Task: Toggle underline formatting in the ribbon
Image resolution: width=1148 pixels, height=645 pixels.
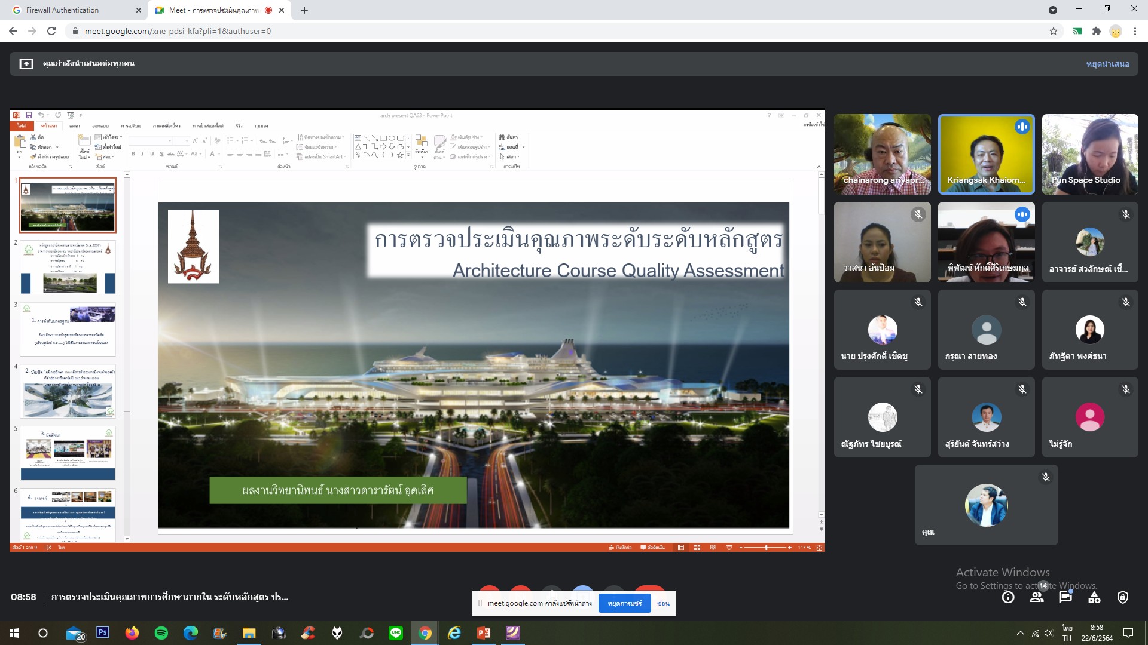Action: click(152, 154)
